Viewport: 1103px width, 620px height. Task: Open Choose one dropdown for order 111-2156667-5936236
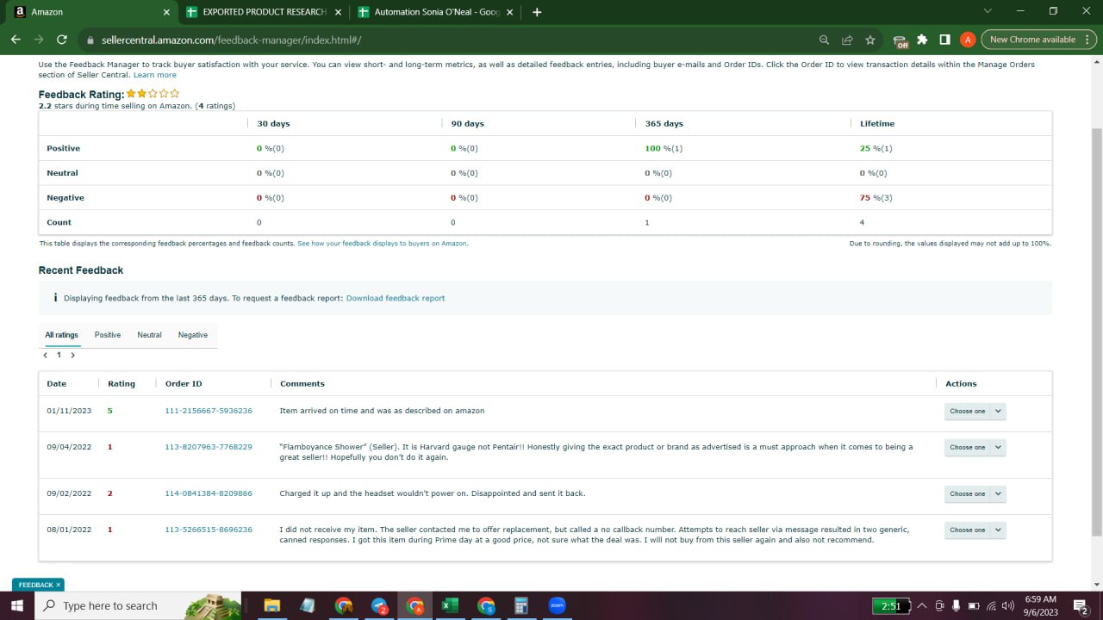975,411
